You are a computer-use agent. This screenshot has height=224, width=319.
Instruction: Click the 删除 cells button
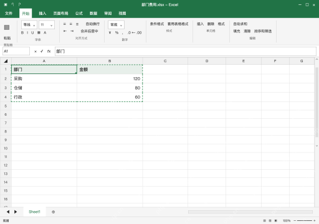coord(211,24)
